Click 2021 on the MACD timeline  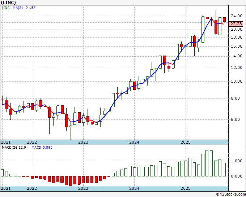[x=6, y=188]
